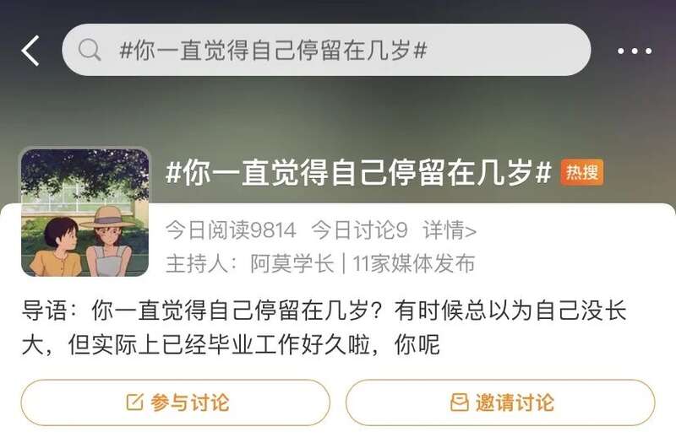Image resolution: width=676 pixels, height=443 pixels.
Task: Click the 邀请讨论 button
Action: (x=500, y=402)
